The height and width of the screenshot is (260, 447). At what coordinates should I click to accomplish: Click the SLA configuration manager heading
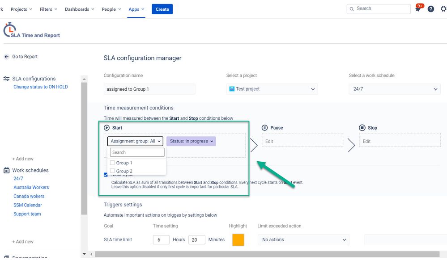click(x=143, y=58)
